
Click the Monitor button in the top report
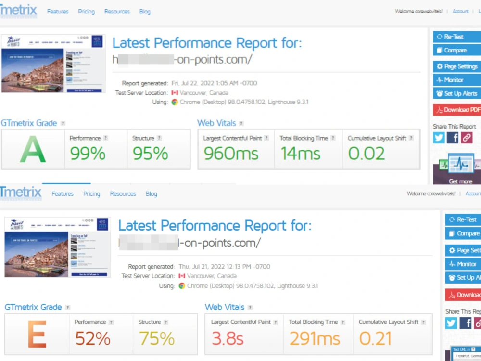(x=457, y=80)
